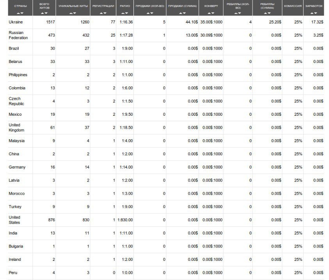Click ascending sort arrow under РАТИО

point(123,13)
